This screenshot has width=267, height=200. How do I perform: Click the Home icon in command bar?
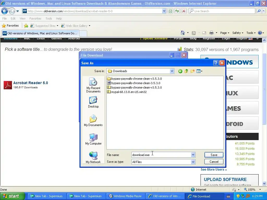tap(183, 33)
